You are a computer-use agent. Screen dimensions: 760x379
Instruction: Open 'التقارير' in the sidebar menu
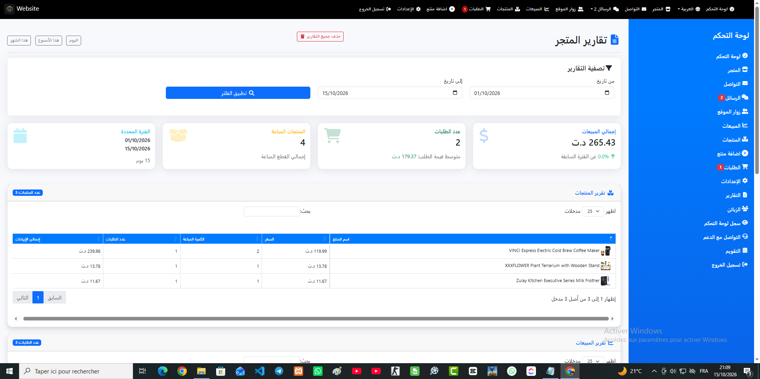pos(736,195)
